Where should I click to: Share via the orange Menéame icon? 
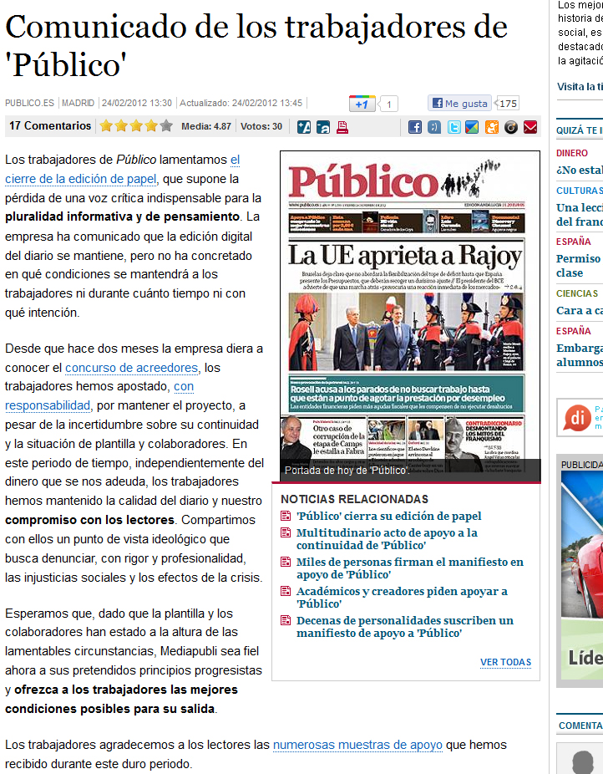tap(492, 127)
